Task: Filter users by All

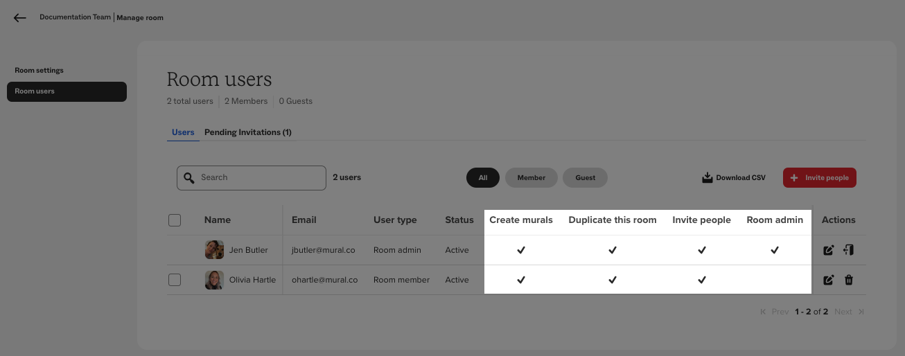Action: tap(483, 178)
